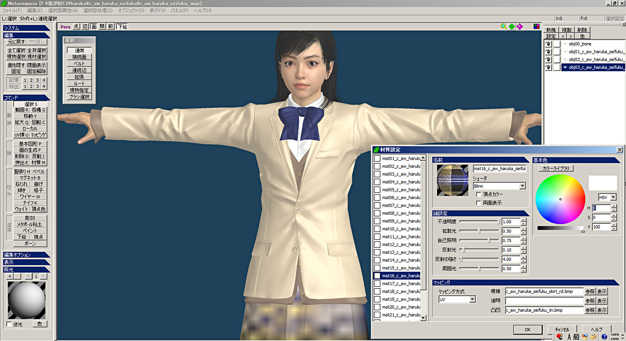626x341 pixels.
Task: Collapse the コマンド panel header
Action: tap(26, 98)
